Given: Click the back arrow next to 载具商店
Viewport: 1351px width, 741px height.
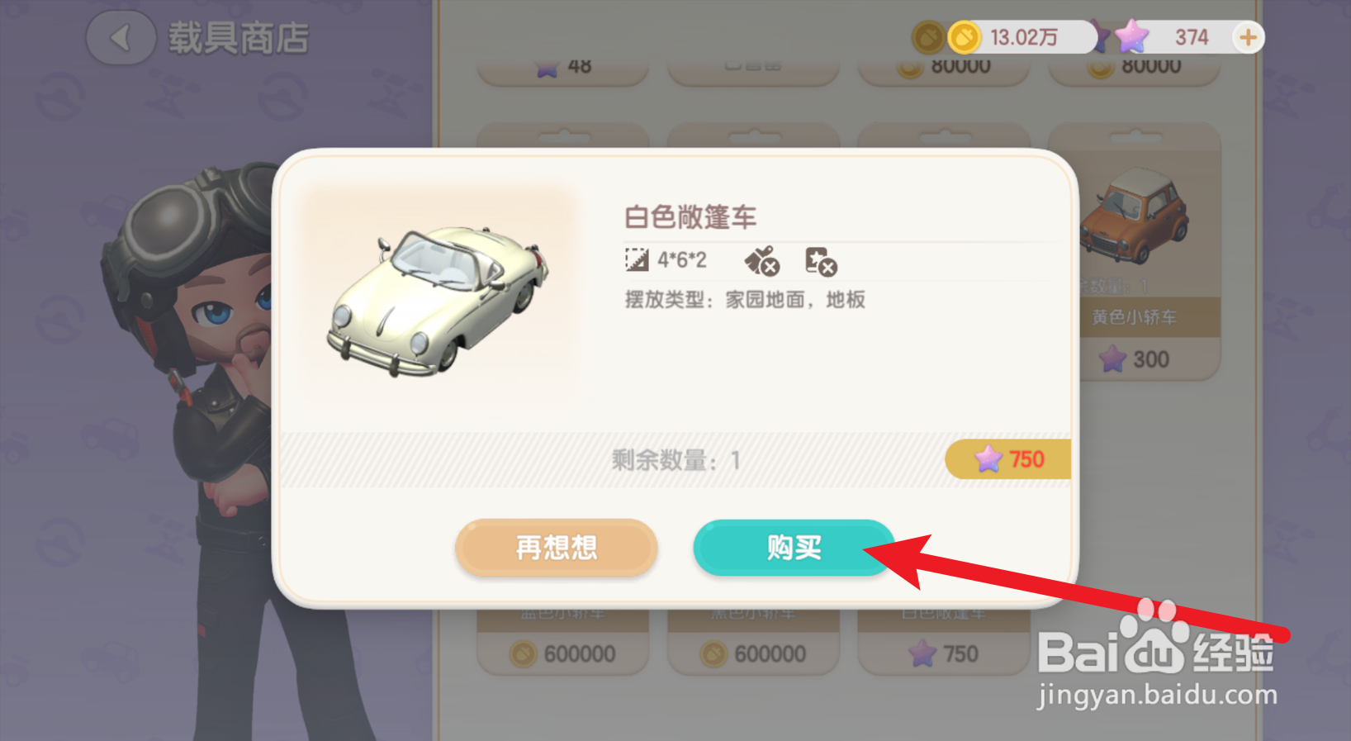Looking at the screenshot, I should click(x=121, y=38).
